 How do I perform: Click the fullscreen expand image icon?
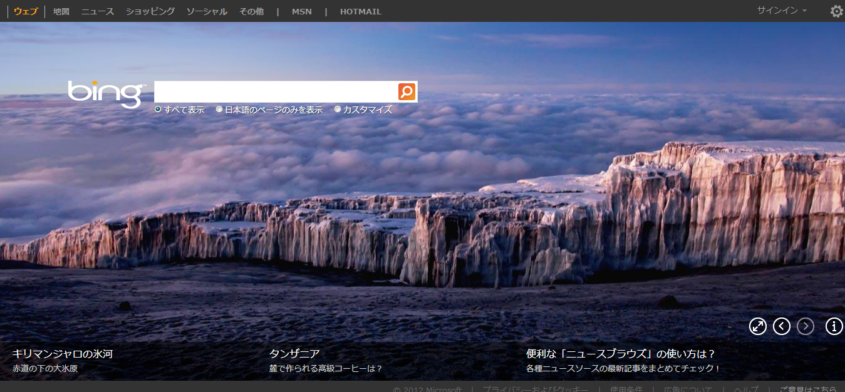tap(758, 326)
